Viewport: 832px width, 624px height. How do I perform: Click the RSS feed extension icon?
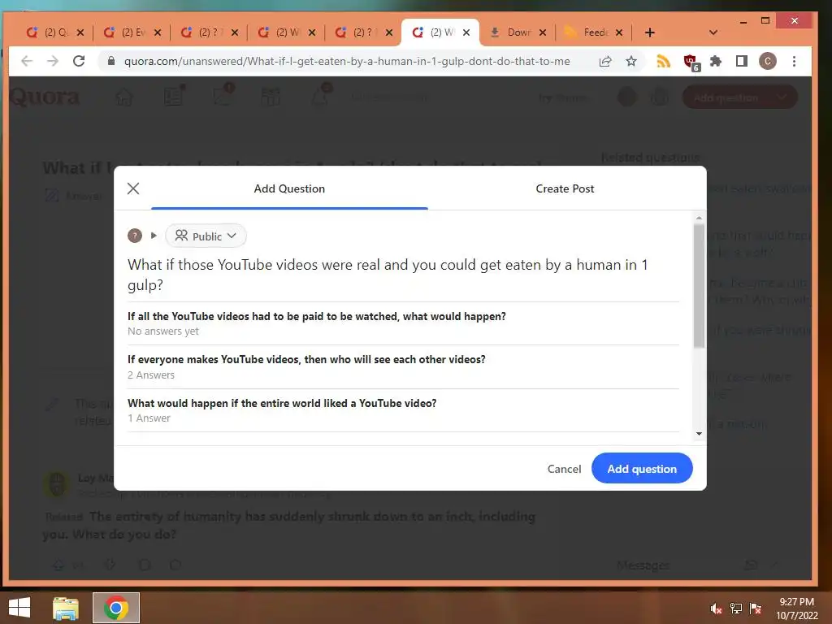pos(663,62)
